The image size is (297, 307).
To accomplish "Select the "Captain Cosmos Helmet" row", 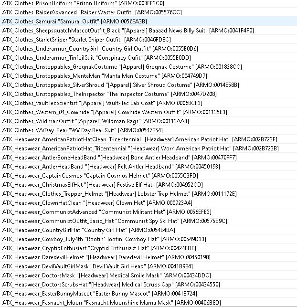I will coord(148,175).
